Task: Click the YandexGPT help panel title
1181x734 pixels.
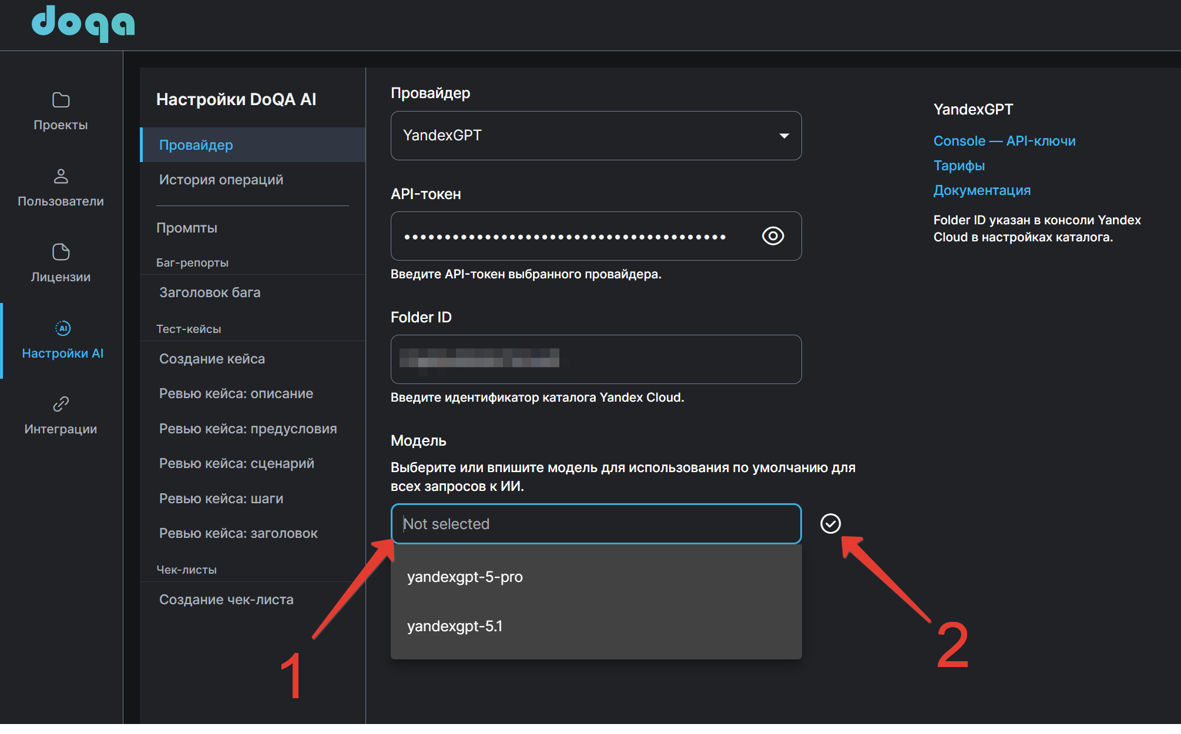Action: (x=974, y=109)
